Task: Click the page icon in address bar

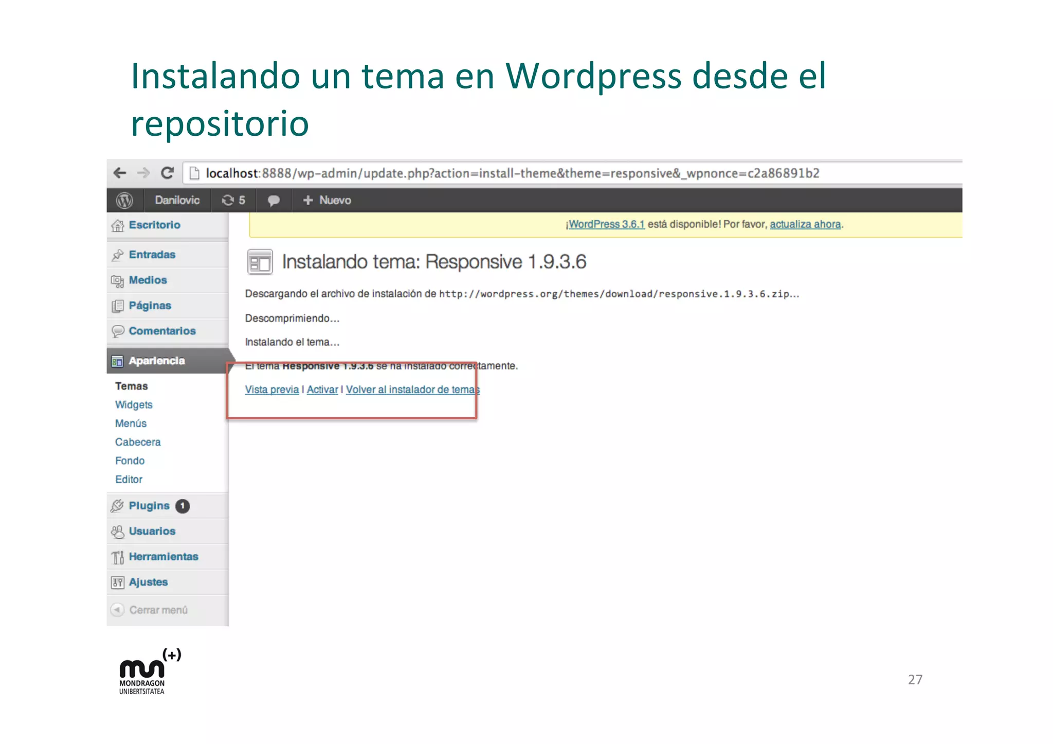Action: coord(194,173)
